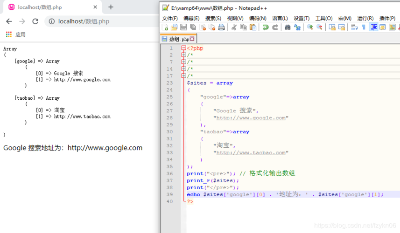Viewport: 400px width, 233px height.
Task: Click the Chrome forward arrow button
Action: coord(22,21)
